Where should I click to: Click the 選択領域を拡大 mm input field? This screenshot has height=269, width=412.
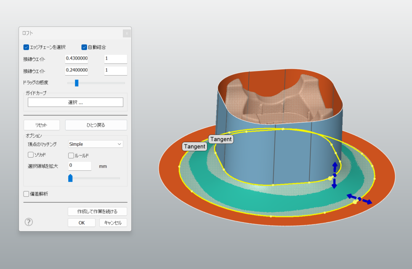click(x=80, y=166)
